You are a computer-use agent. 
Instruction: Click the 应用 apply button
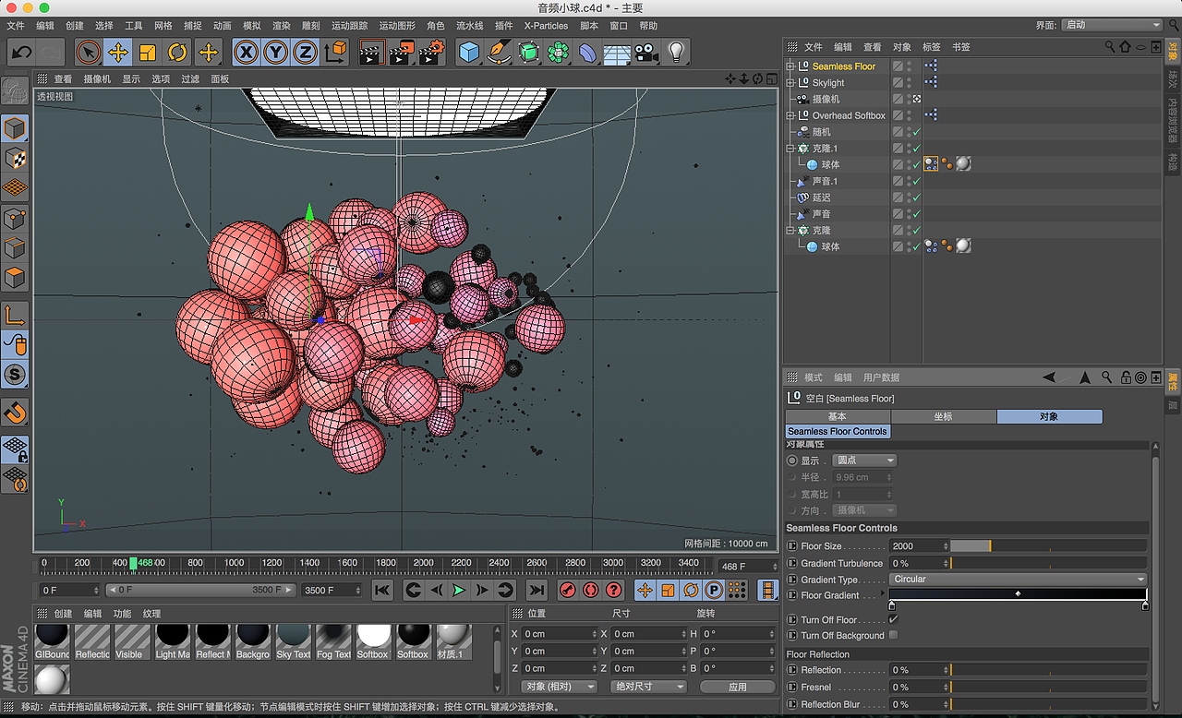(737, 687)
